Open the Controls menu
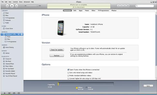Viewport: 157px width, 95px height. 15,2
